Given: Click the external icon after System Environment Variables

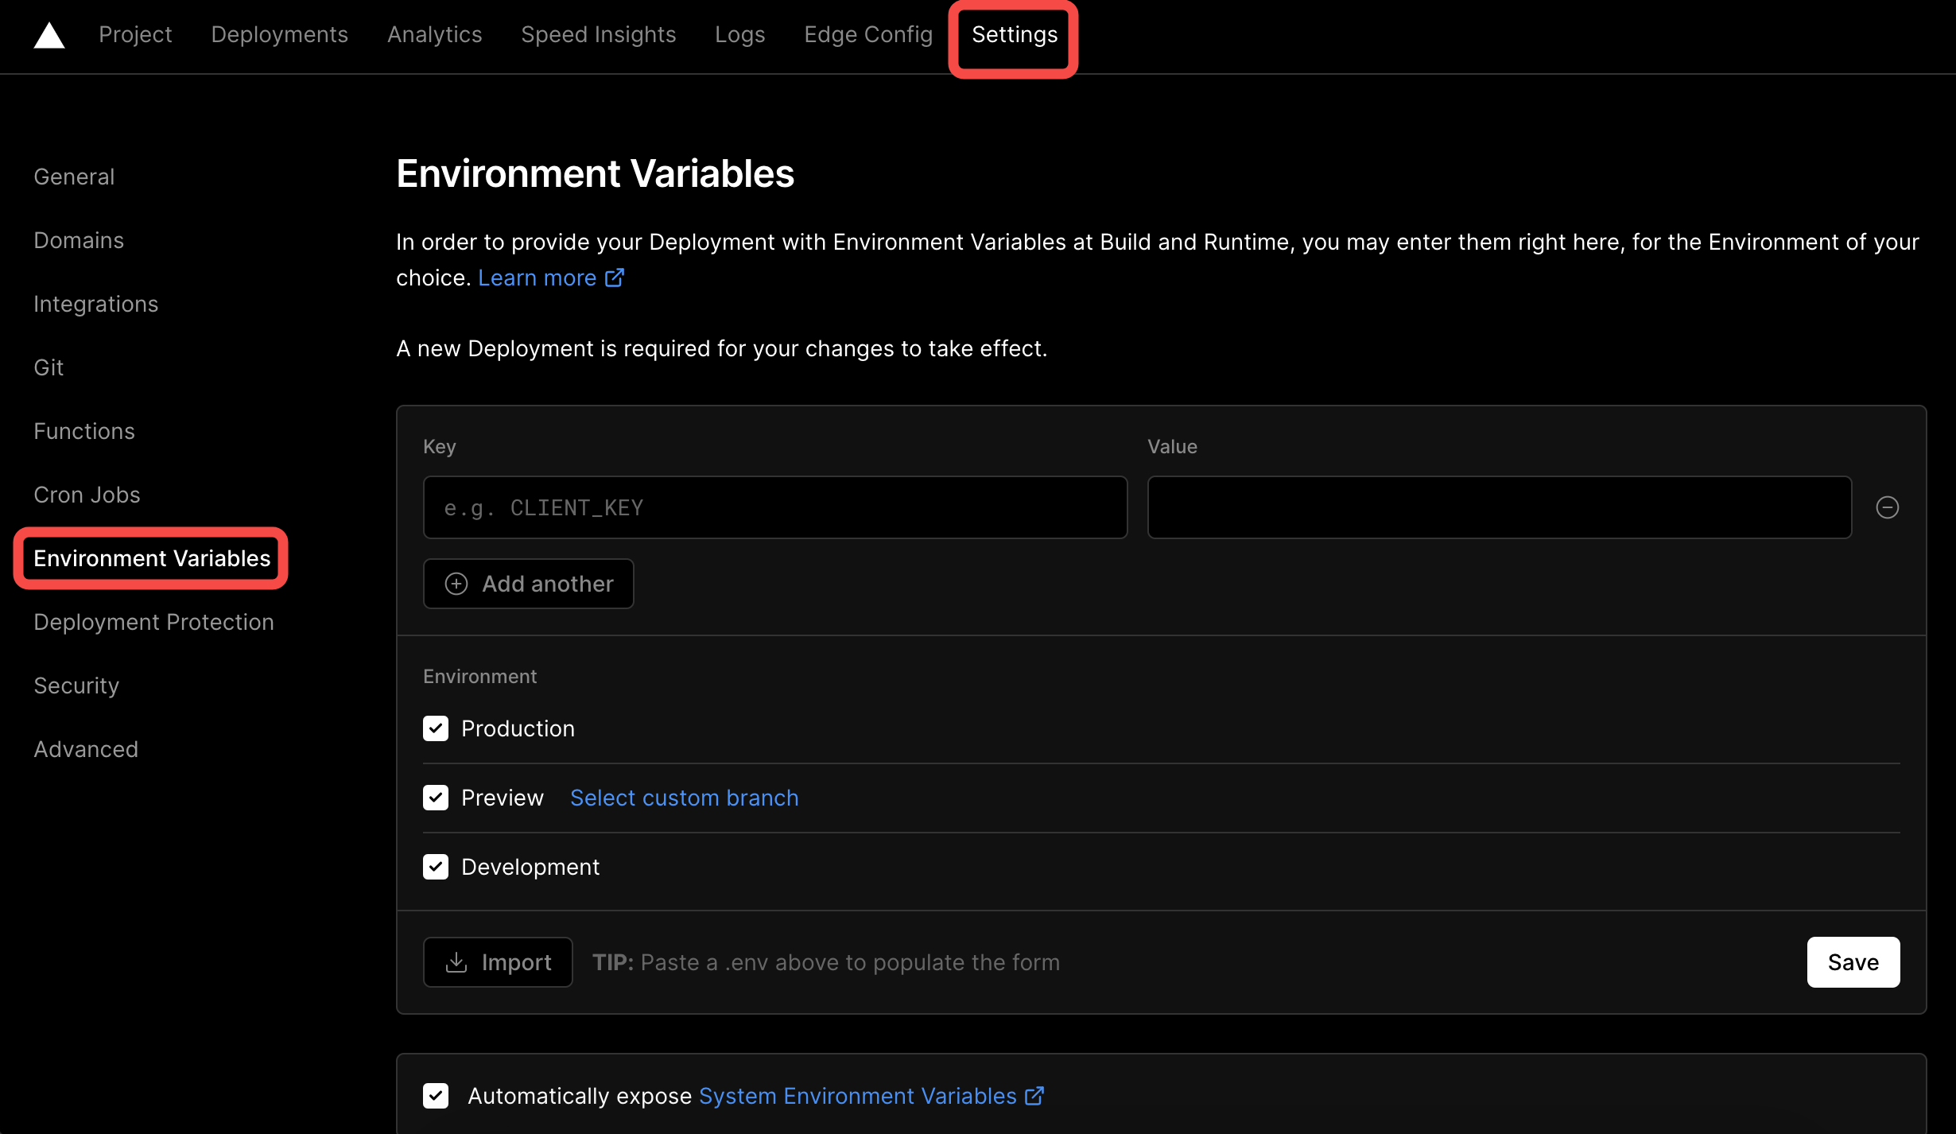Looking at the screenshot, I should coord(1034,1096).
